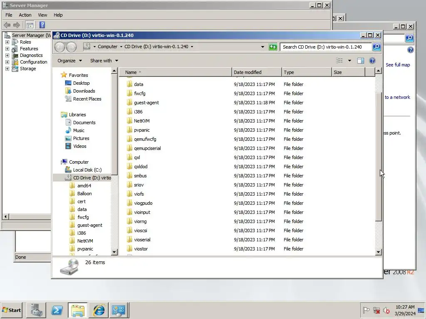This screenshot has height=319, width=426.
Task: Click the Explorer search input field
Action: pyautogui.click(x=325, y=47)
